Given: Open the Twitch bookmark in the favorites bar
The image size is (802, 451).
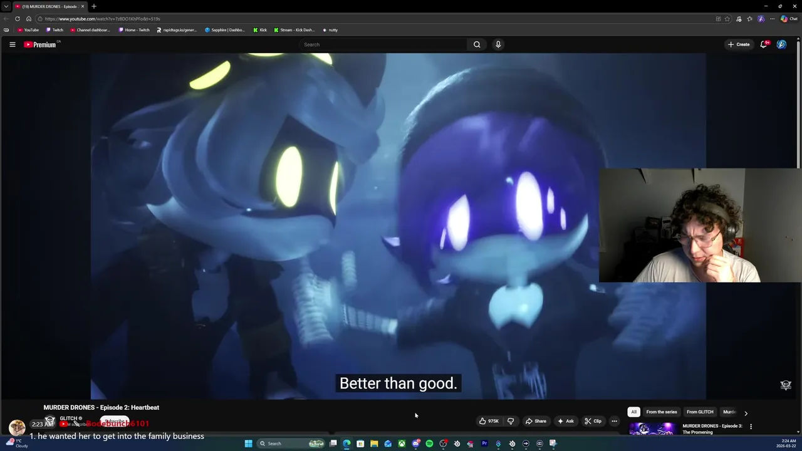Looking at the screenshot, I should point(55,30).
